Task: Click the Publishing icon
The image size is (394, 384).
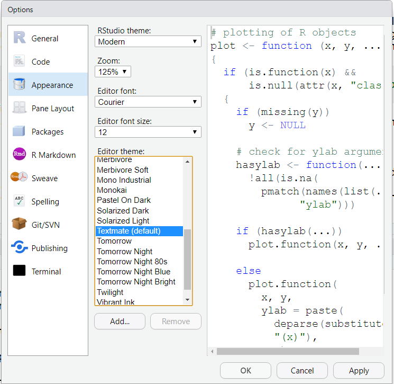Action: pyautogui.click(x=20, y=248)
